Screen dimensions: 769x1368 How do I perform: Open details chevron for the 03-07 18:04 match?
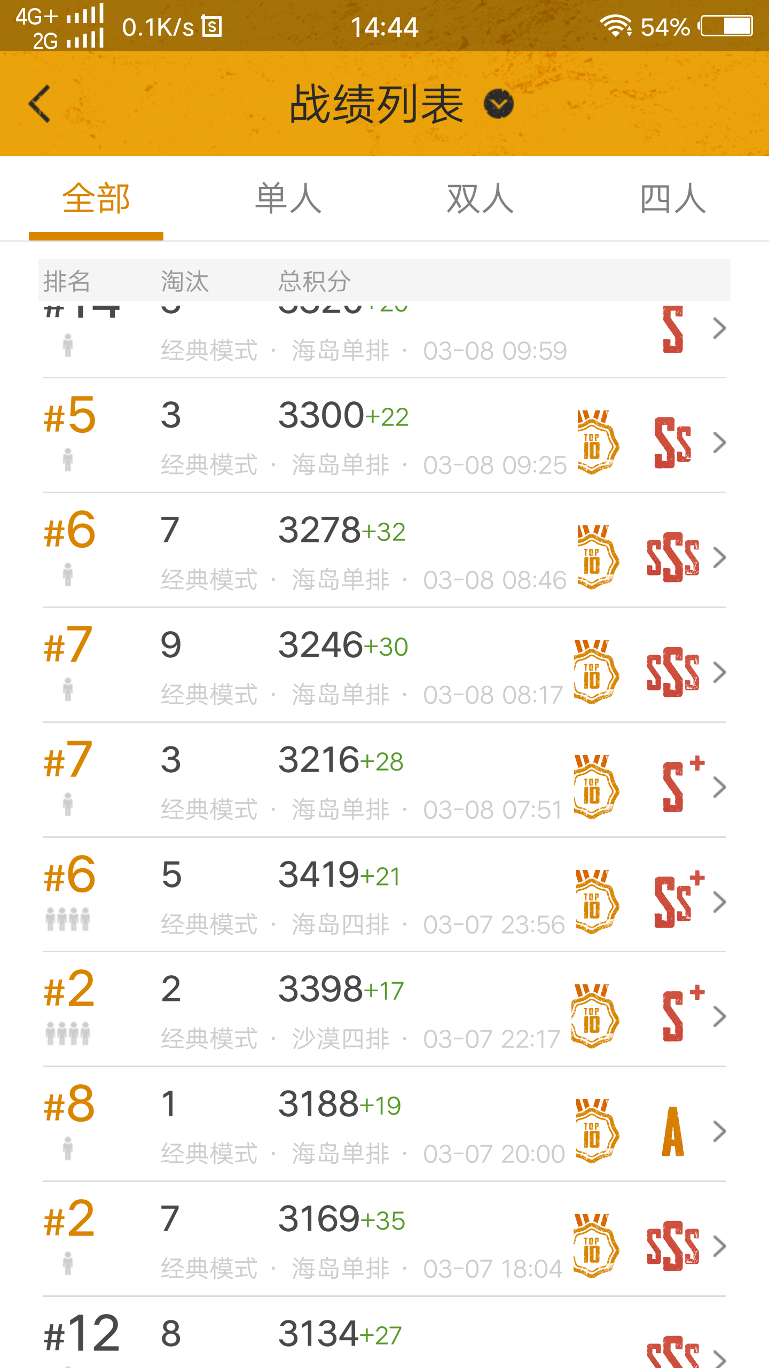click(x=720, y=1246)
